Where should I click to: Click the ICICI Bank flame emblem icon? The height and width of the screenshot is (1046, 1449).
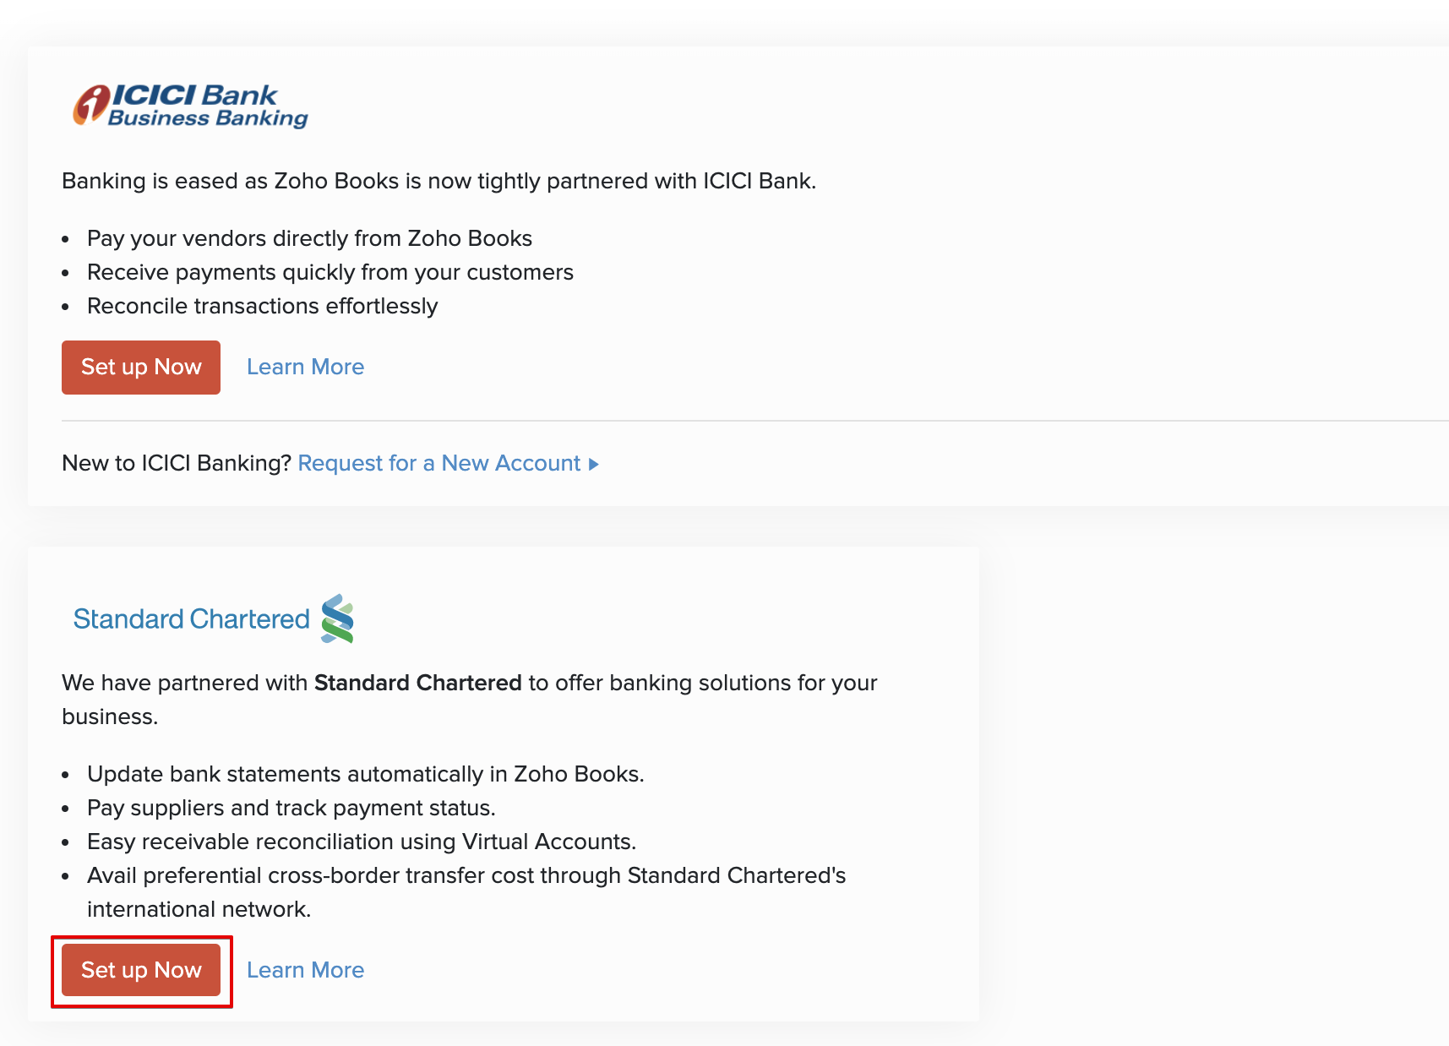(90, 106)
